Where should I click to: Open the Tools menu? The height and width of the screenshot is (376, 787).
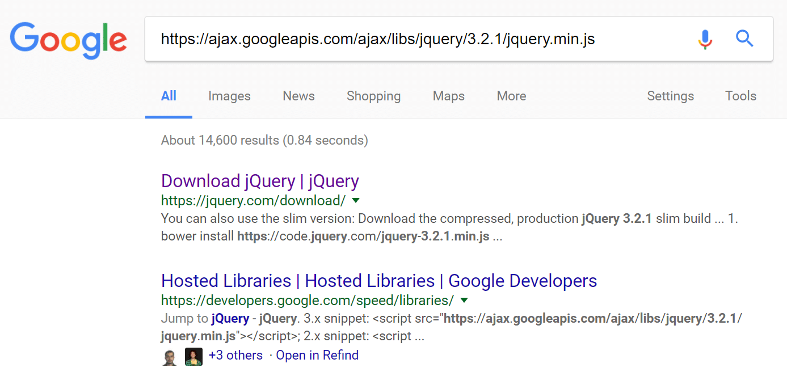[740, 96]
